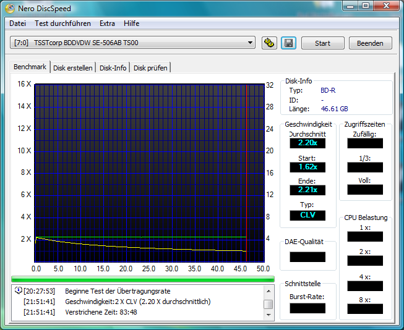Click log line 'Verstrichene Zeit: 83:48'
Viewport: 404px width, 330px height.
(101, 312)
